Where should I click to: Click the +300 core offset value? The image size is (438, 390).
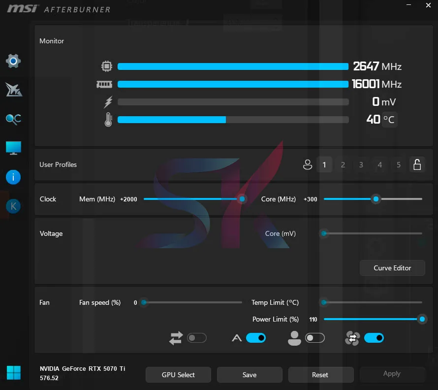pos(311,199)
